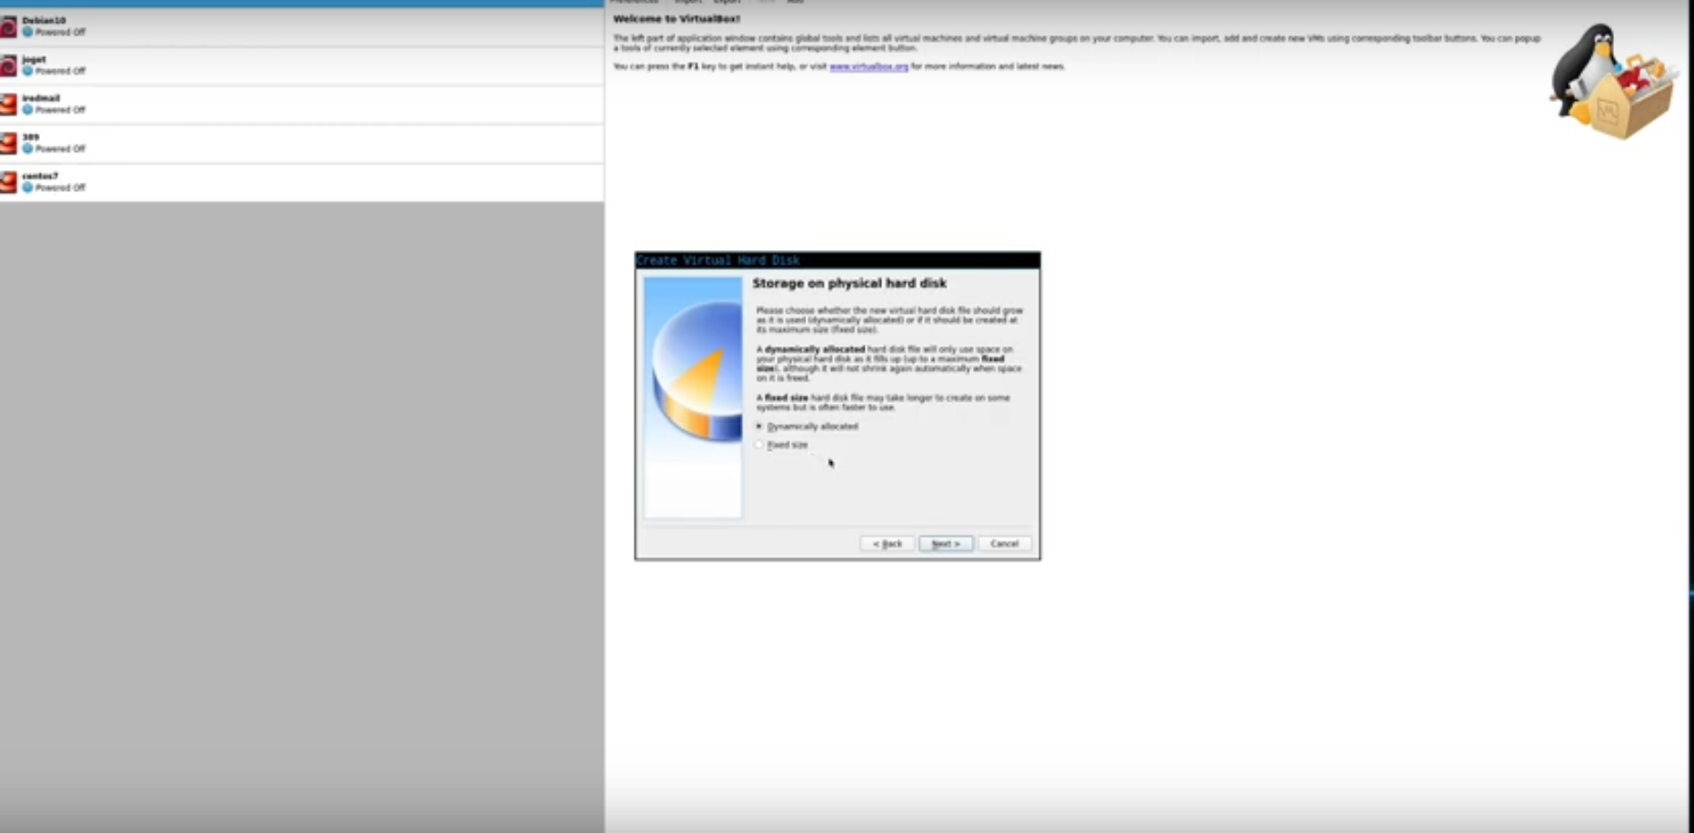Image resolution: width=1694 pixels, height=833 pixels.
Task: Click the centos7 VM icon
Action: pyautogui.click(x=8, y=182)
